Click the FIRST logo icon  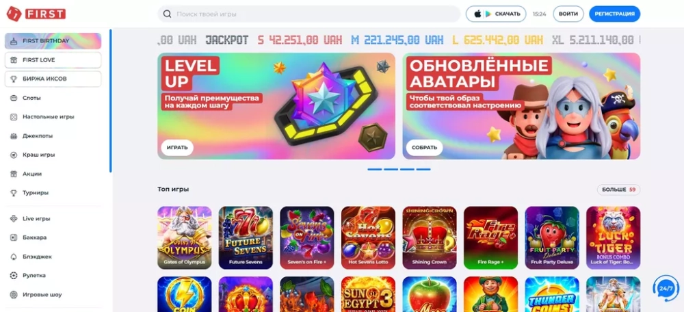coord(13,14)
